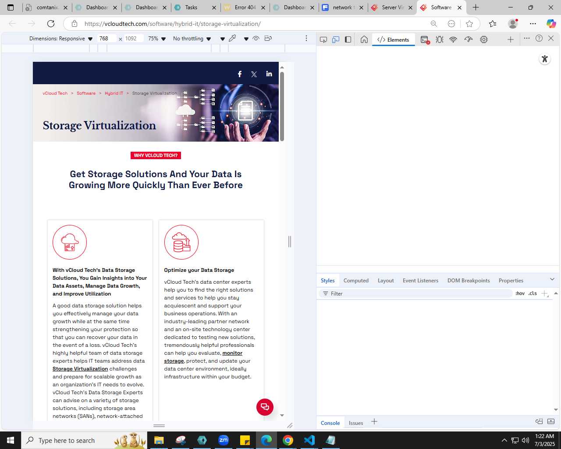Open the dropdown arrow beside the eyedropper
The width and height of the screenshot is (561, 449).
(223, 39)
